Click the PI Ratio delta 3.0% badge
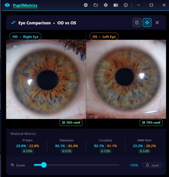This screenshot has height=177, width=169. [28, 151]
